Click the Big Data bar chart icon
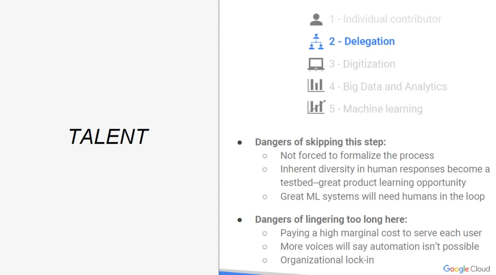The height and width of the screenshot is (275, 496). [316, 85]
